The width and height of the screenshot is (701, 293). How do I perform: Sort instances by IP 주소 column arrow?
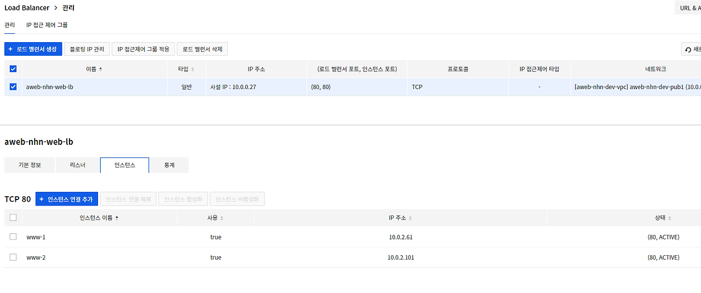410,218
